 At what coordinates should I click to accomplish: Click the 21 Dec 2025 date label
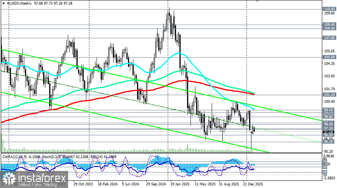[253, 184]
